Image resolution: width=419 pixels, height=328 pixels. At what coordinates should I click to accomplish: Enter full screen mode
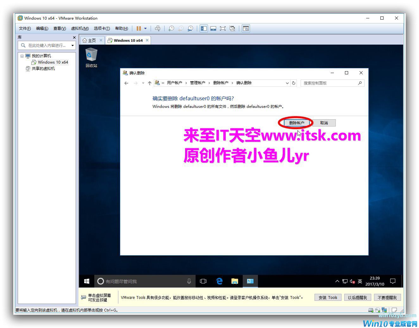coord(223,28)
